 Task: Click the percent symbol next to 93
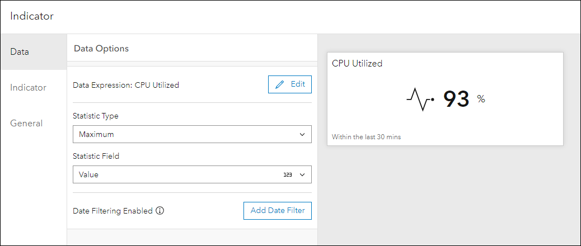pyautogui.click(x=481, y=99)
